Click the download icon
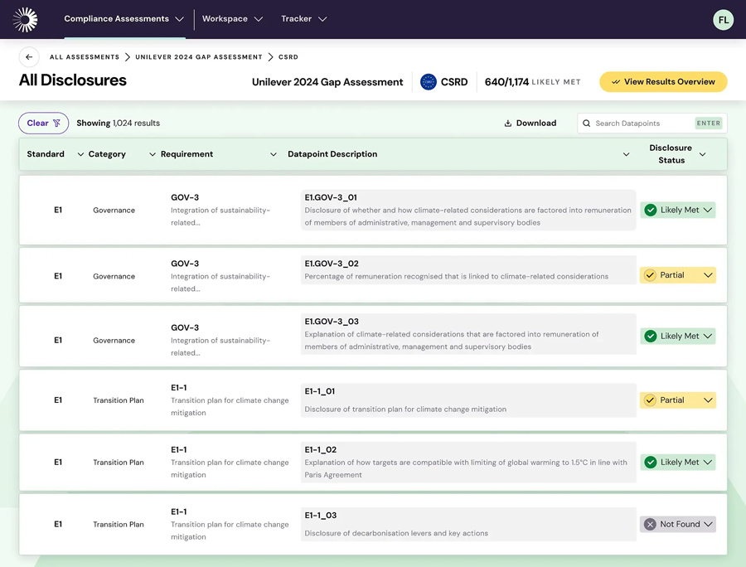The width and height of the screenshot is (746, 567). click(507, 124)
